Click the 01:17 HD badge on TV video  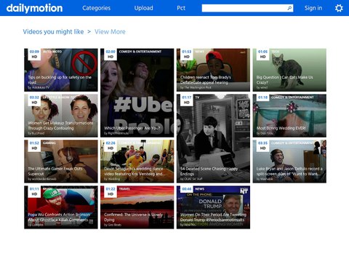187,100
